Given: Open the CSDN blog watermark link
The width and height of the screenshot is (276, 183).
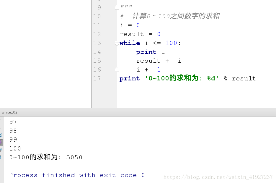Looking at the screenshot, I should click(218, 177).
